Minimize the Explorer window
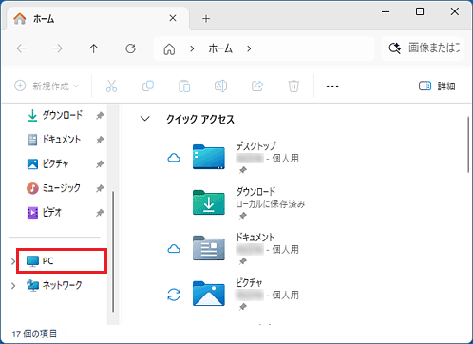The height and width of the screenshot is (344, 473). point(386,11)
